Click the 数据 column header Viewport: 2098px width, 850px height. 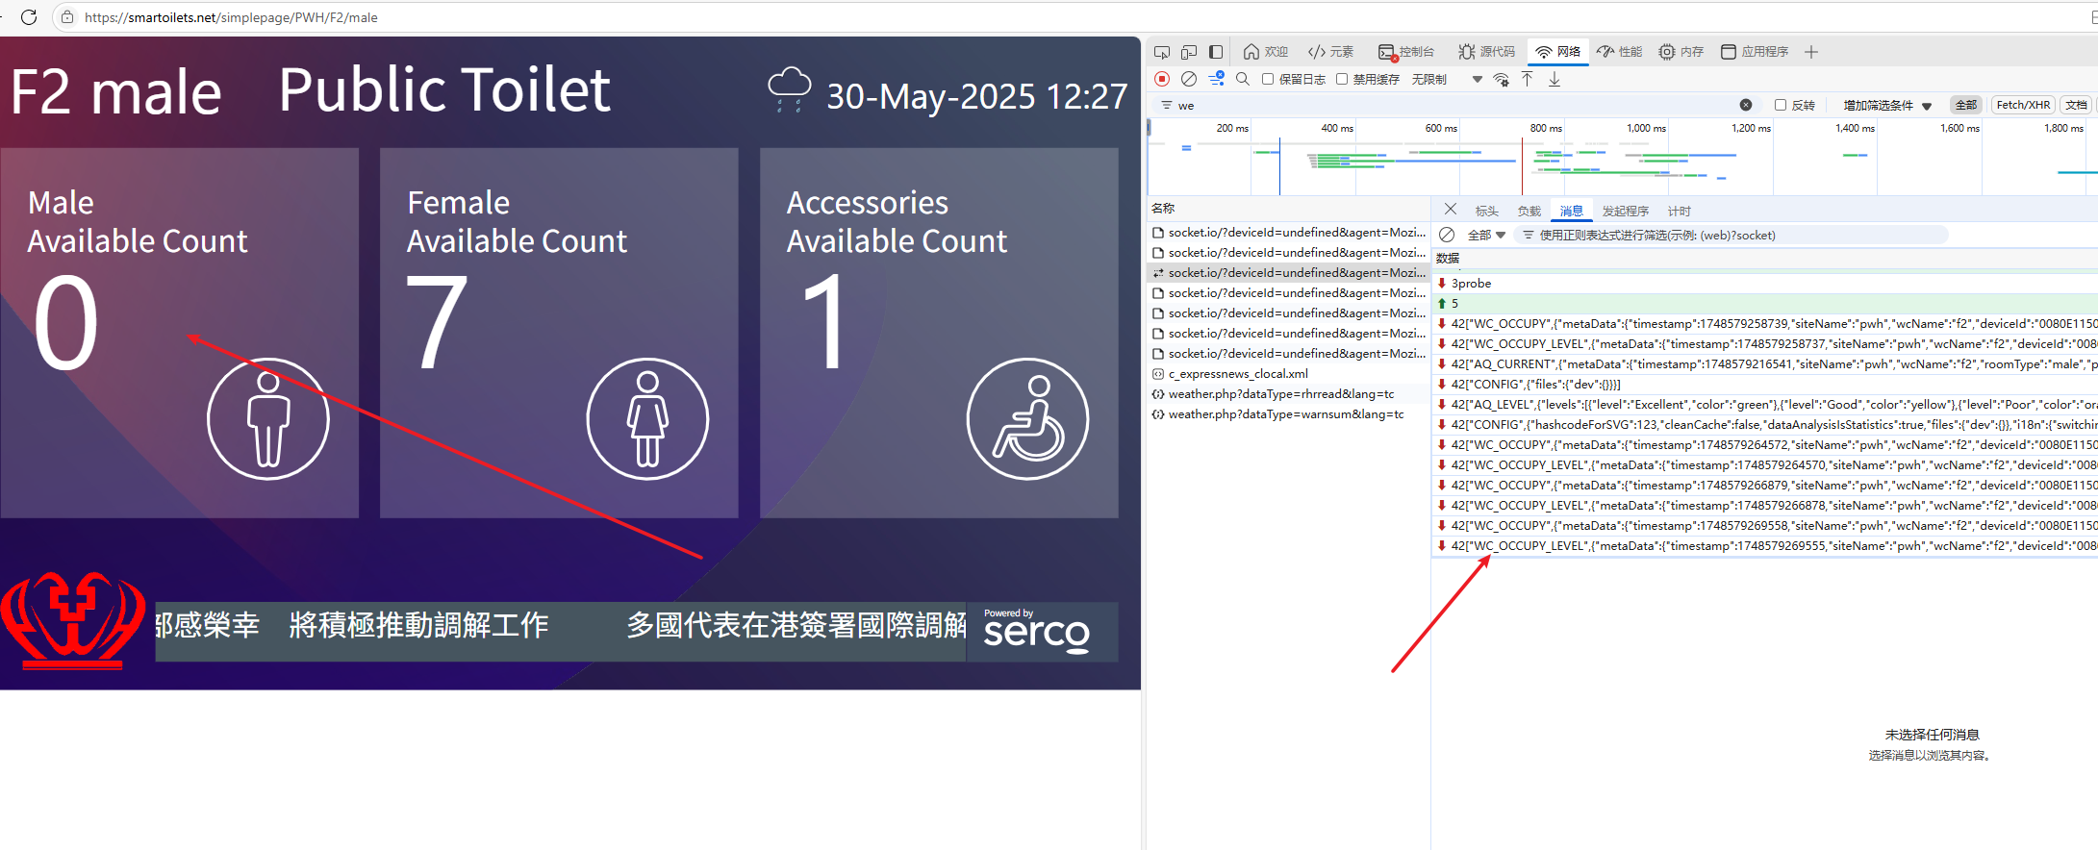[1448, 258]
